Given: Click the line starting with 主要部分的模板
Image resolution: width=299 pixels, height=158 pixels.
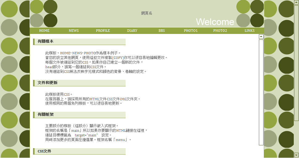Looking at the screenshot, I should [82, 126].
